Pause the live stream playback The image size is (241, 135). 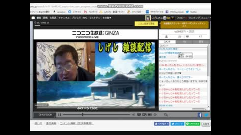click(60, 114)
